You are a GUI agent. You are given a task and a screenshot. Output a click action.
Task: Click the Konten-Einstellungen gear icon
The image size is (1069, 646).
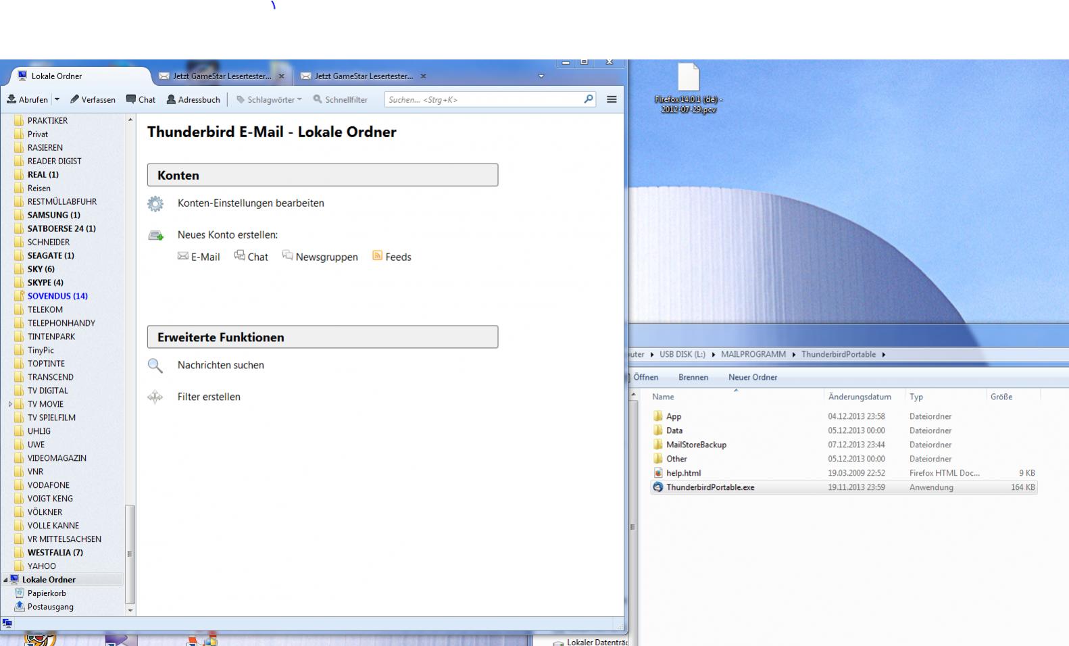[x=155, y=203]
